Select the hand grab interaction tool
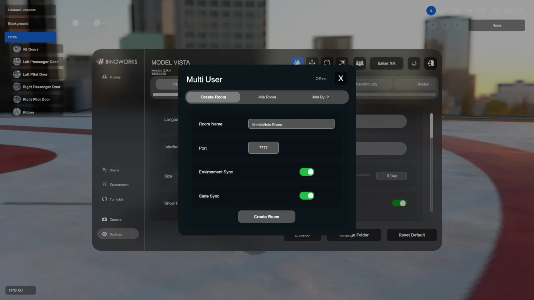This screenshot has width=534, height=300. tap(297, 62)
